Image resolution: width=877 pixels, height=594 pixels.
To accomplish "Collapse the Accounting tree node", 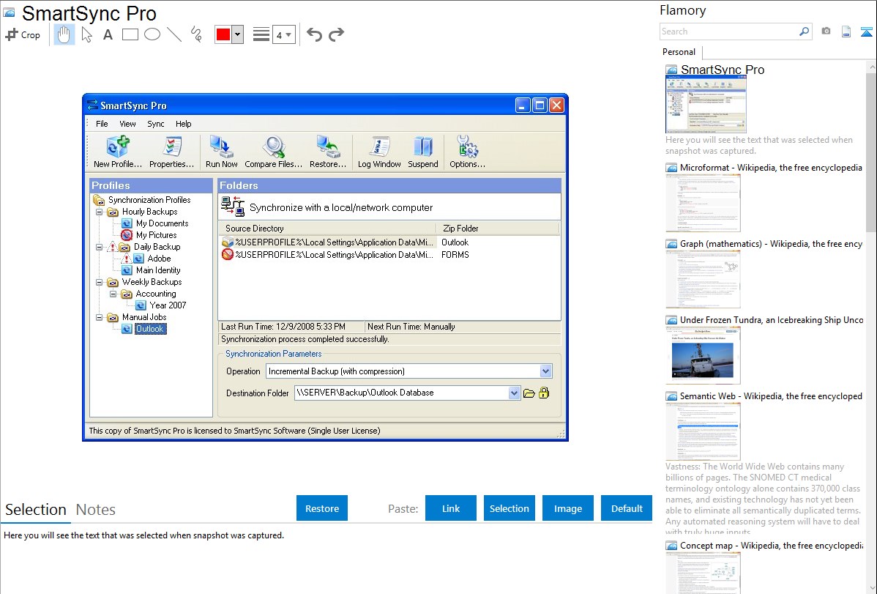I will click(113, 294).
